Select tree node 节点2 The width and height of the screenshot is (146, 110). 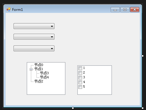click(39, 81)
